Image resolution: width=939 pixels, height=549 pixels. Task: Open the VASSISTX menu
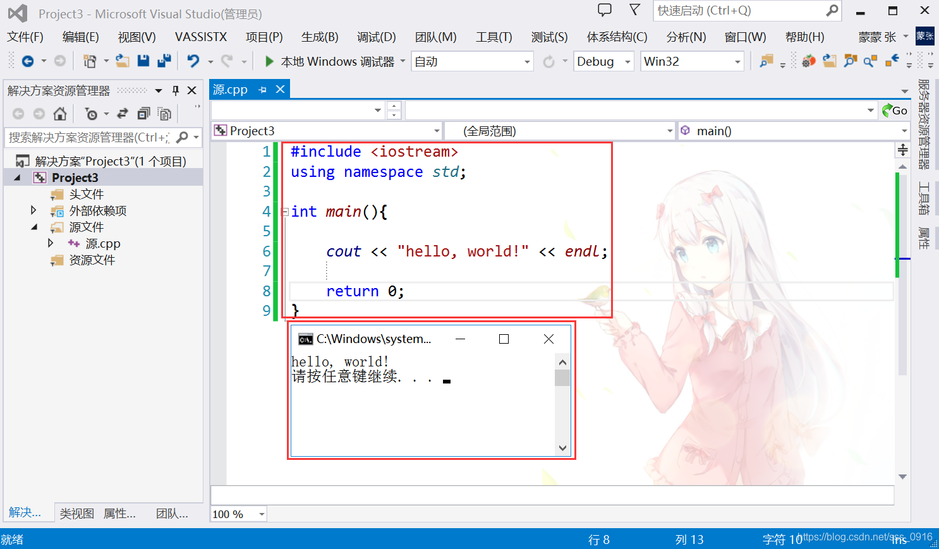click(201, 37)
